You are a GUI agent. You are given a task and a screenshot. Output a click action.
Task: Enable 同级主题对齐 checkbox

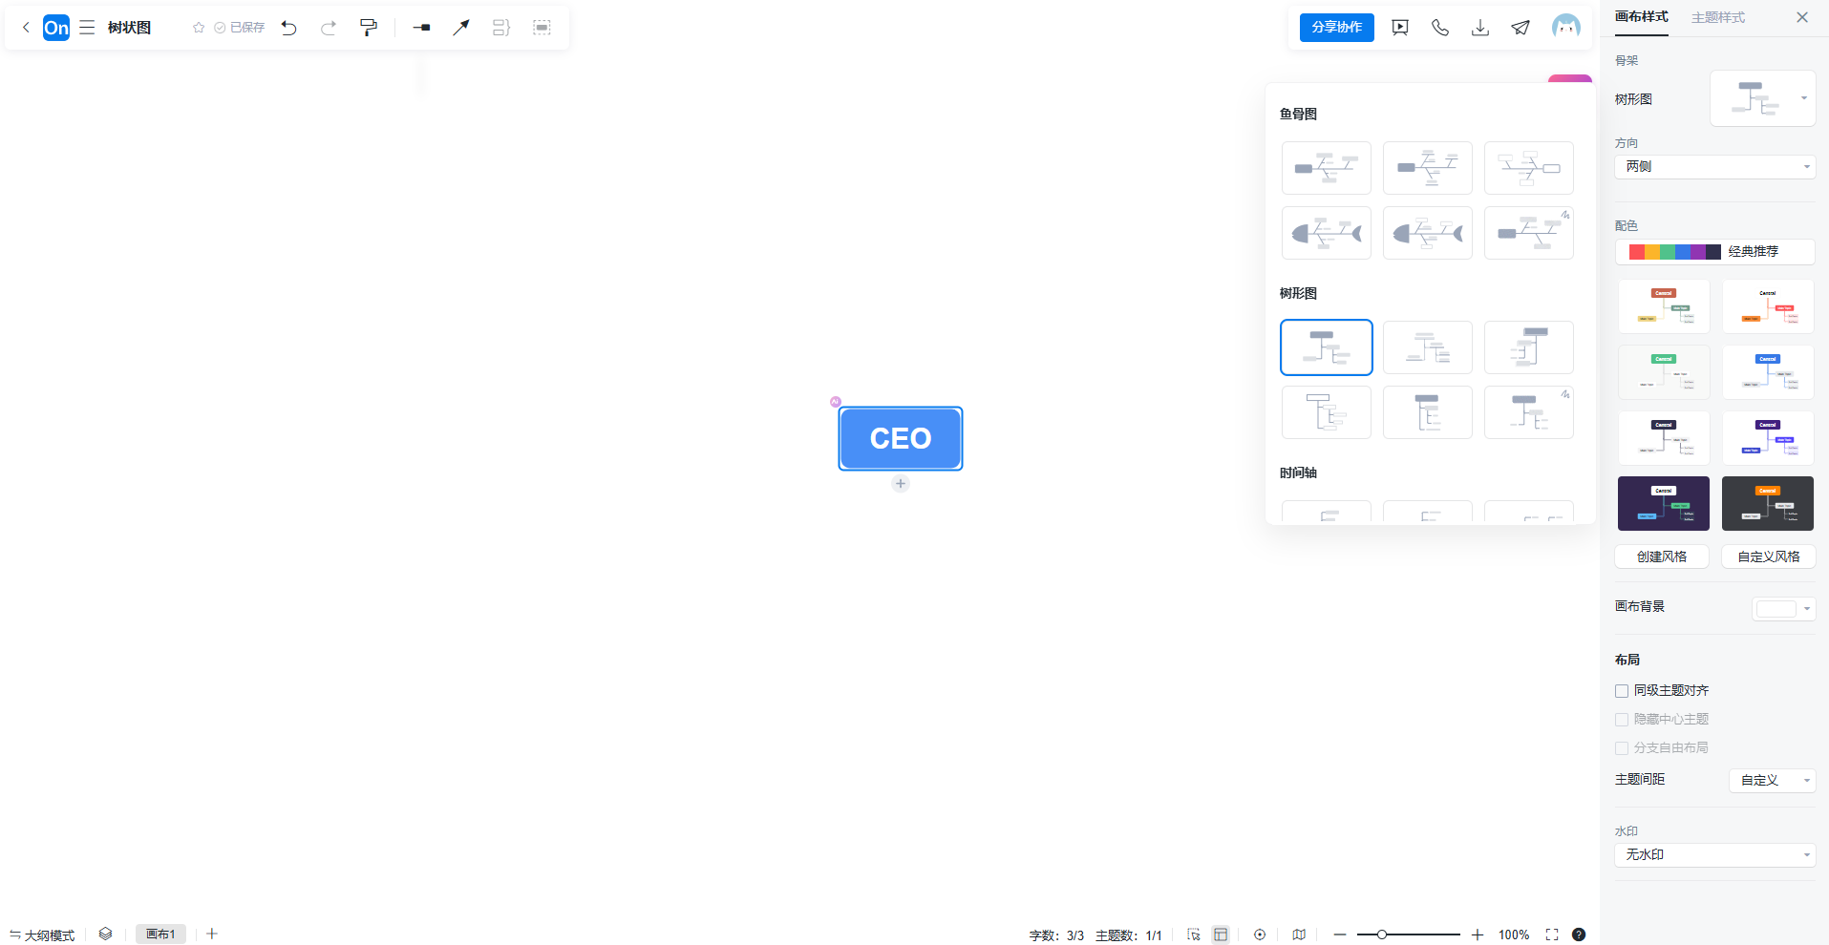(x=1622, y=691)
